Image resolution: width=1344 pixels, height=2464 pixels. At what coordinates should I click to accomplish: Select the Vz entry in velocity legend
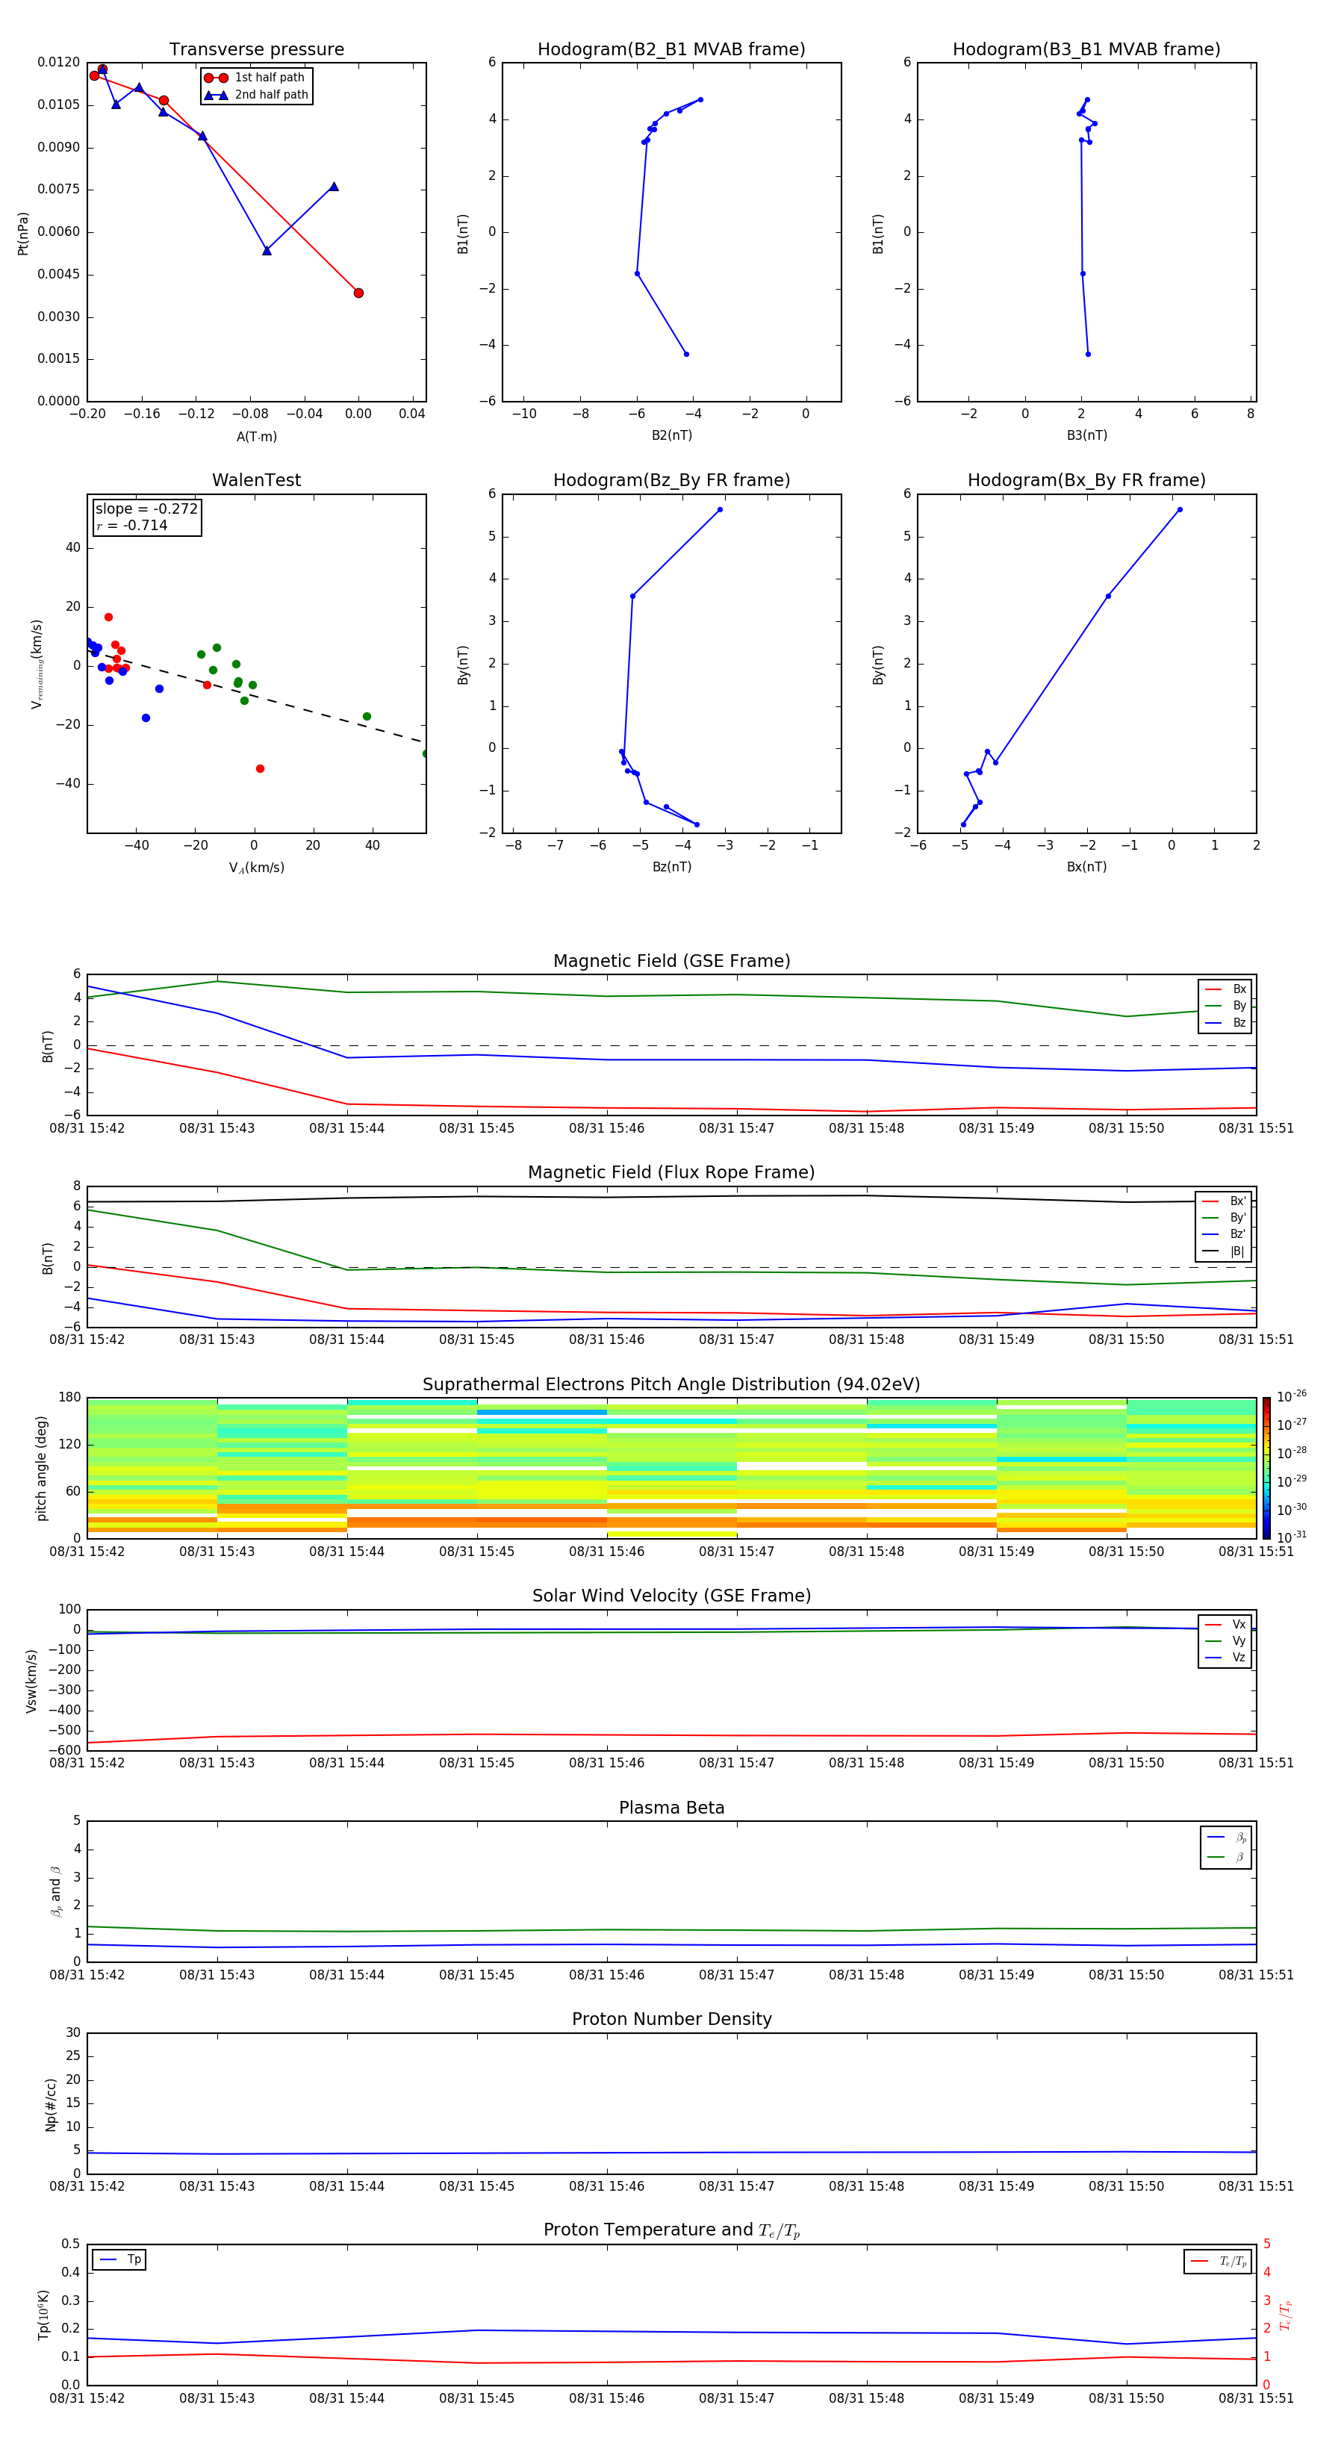[x=1225, y=1658]
